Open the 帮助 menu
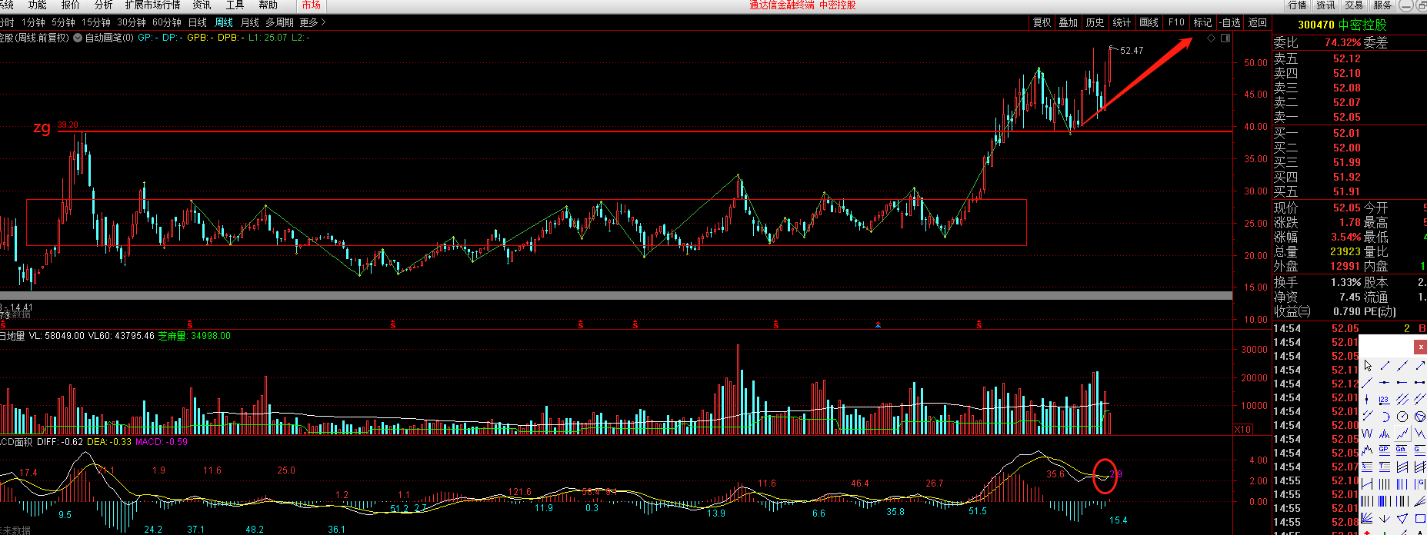1427x535 pixels. tap(268, 5)
